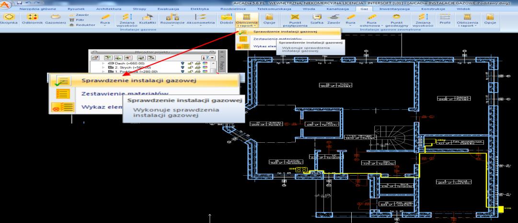The width and height of the screenshot is (518, 223).
Task: Close the Menadżer projektu side panel
Action: coord(223,56)
